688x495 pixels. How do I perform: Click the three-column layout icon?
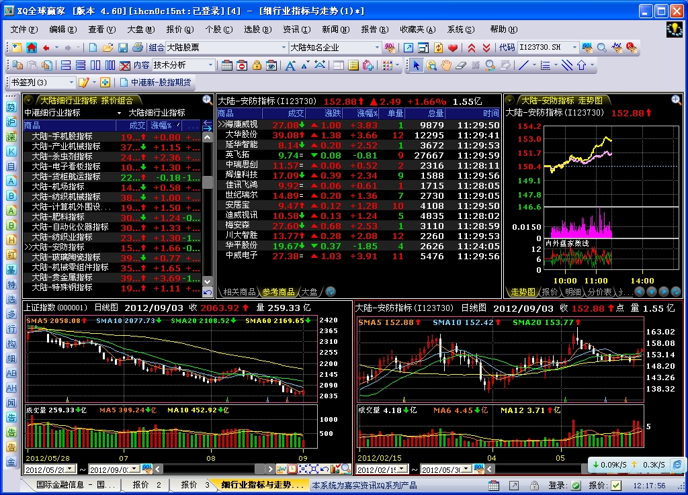pyautogui.click(x=110, y=65)
